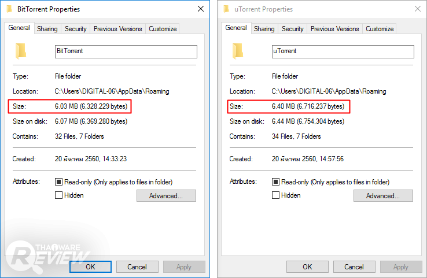Enable Hidden attribute in uTorrent Properties
This screenshot has width=427, height=278.
tap(275, 195)
